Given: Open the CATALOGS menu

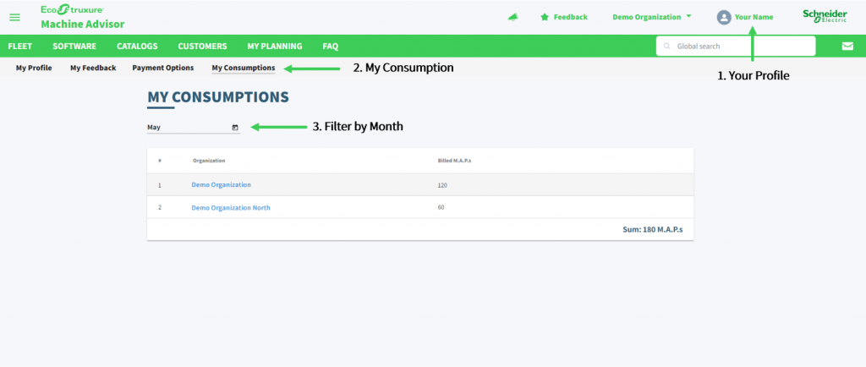Looking at the screenshot, I should pos(137,47).
